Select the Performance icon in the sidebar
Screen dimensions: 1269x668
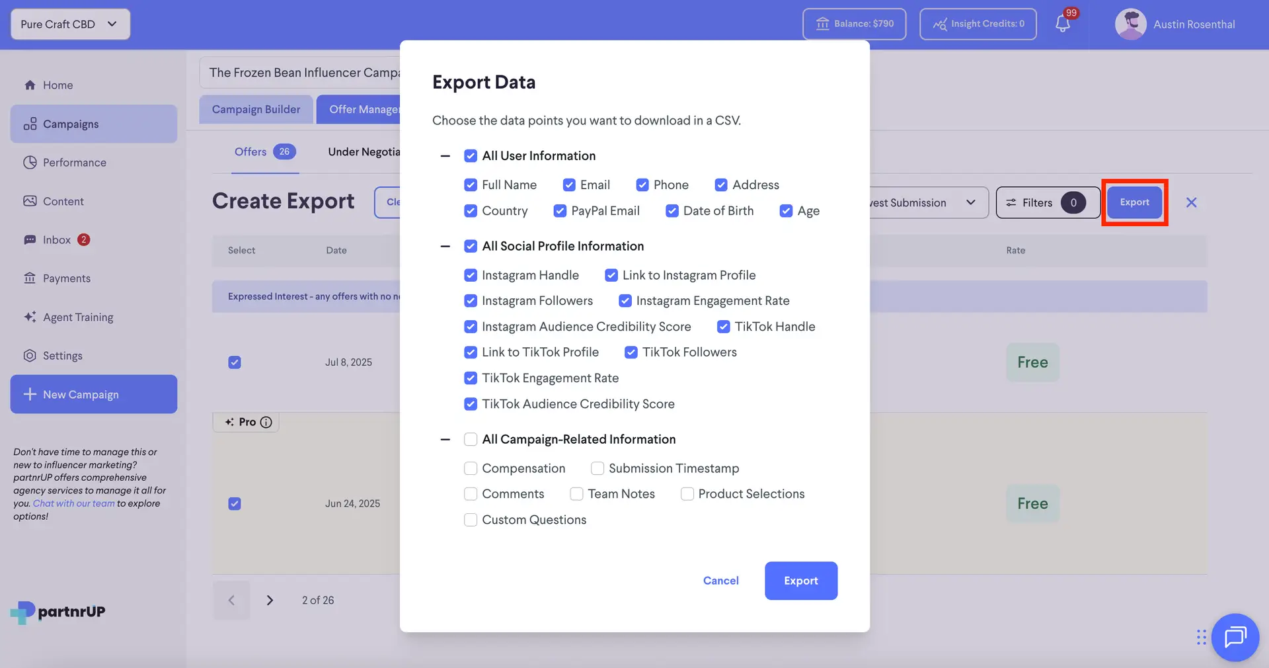[29, 162]
